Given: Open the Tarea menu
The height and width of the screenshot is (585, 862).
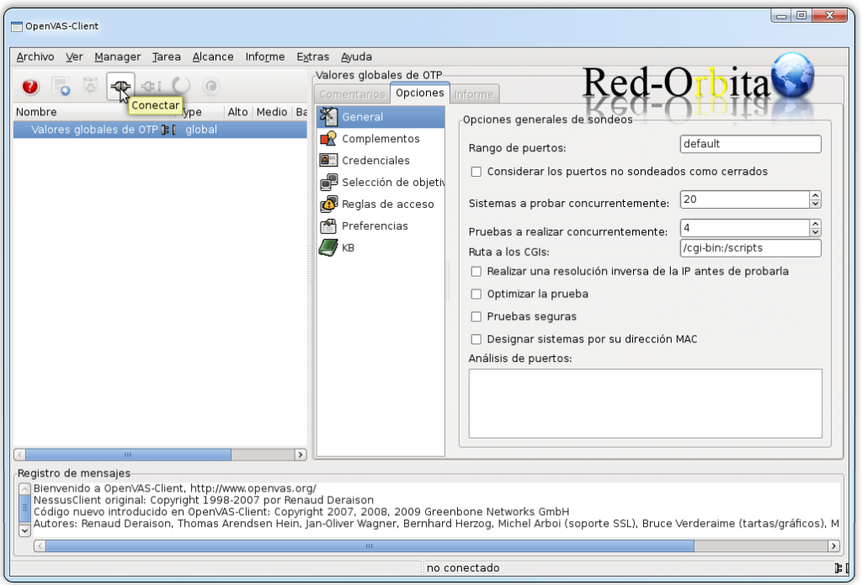Looking at the screenshot, I should pos(166,56).
